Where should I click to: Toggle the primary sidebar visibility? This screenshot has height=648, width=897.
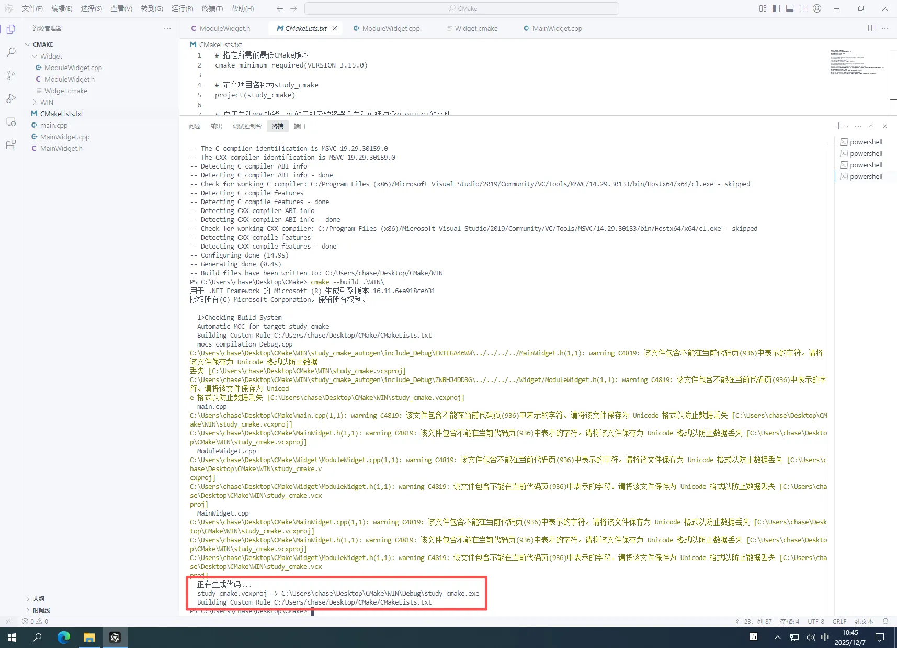[x=776, y=8]
